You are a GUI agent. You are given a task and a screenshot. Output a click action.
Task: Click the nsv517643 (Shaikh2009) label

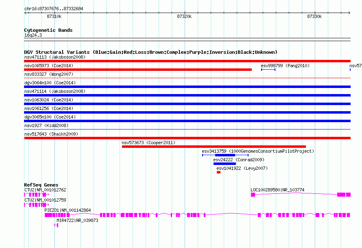click(x=51, y=134)
